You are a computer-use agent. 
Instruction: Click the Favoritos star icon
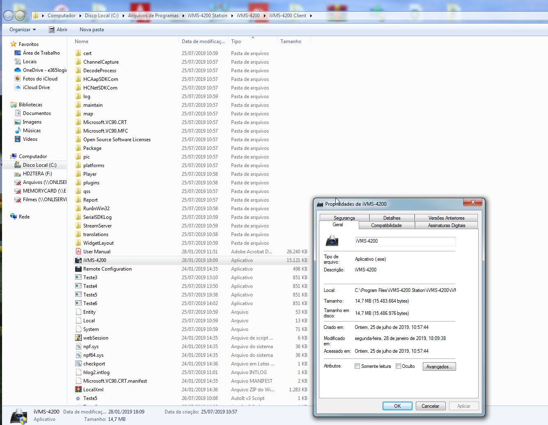click(x=14, y=44)
